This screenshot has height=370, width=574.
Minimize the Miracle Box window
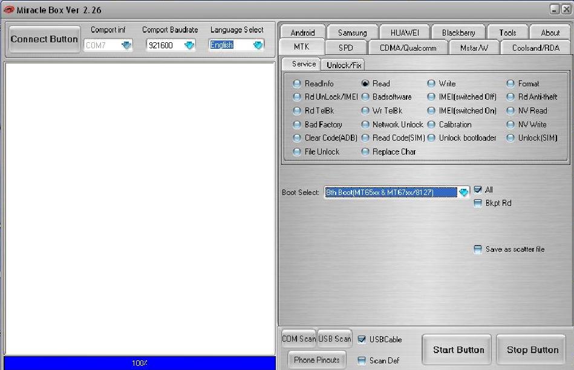coord(555,10)
